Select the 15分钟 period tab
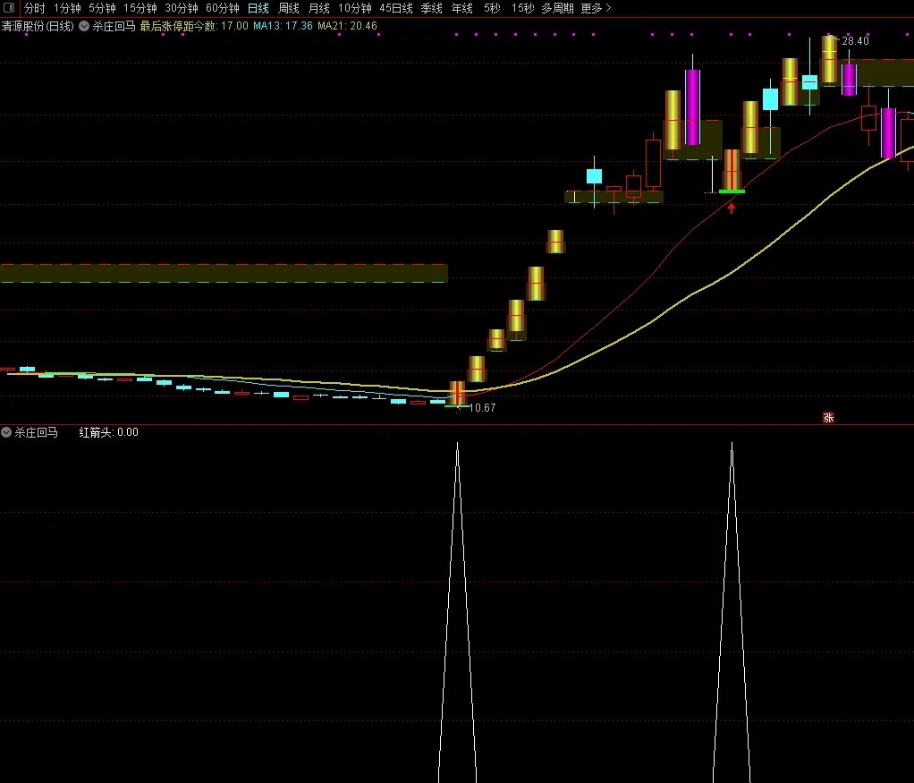 pos(140,8)
